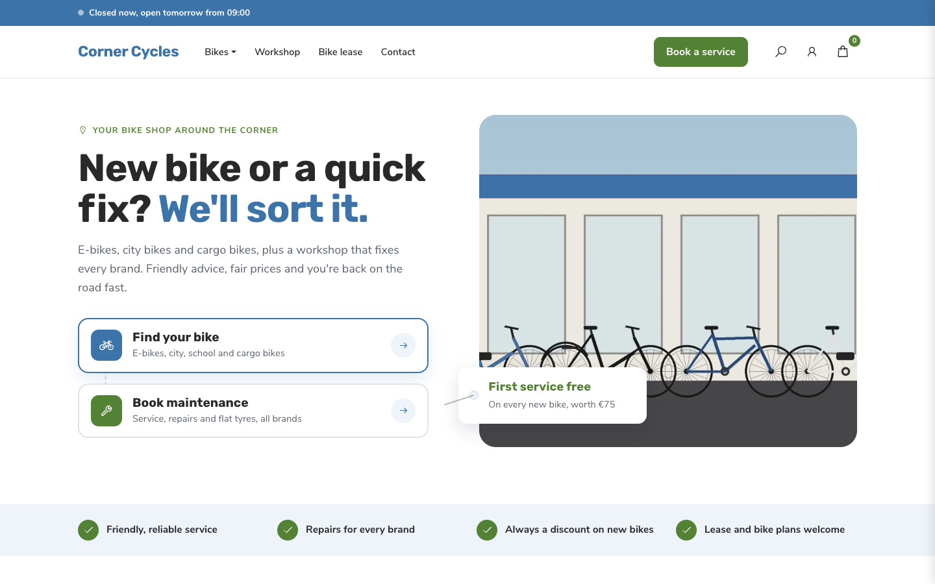
Task: Open the user account icon
Action: [x=812, y=52]
